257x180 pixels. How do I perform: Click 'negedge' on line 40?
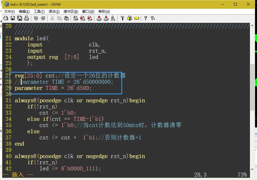tap(97, 156)
